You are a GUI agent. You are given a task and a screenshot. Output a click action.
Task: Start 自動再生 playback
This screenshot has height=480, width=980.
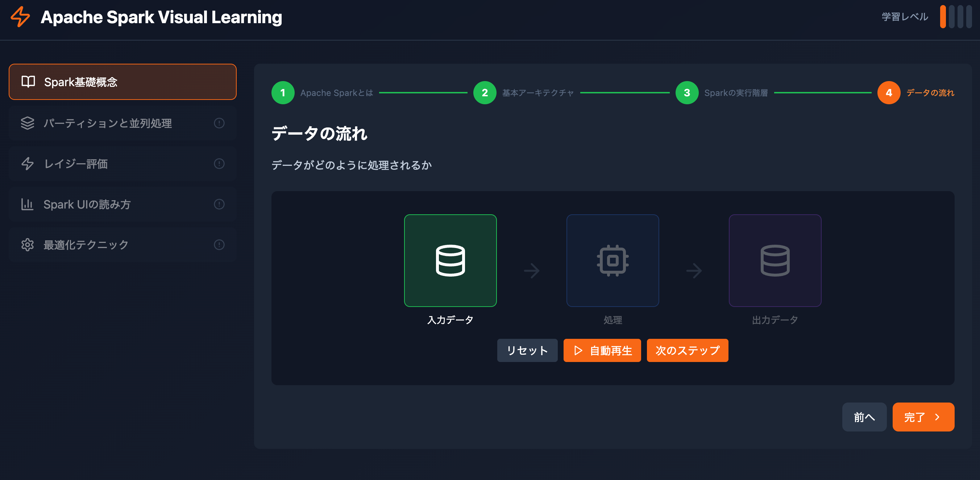602,350
